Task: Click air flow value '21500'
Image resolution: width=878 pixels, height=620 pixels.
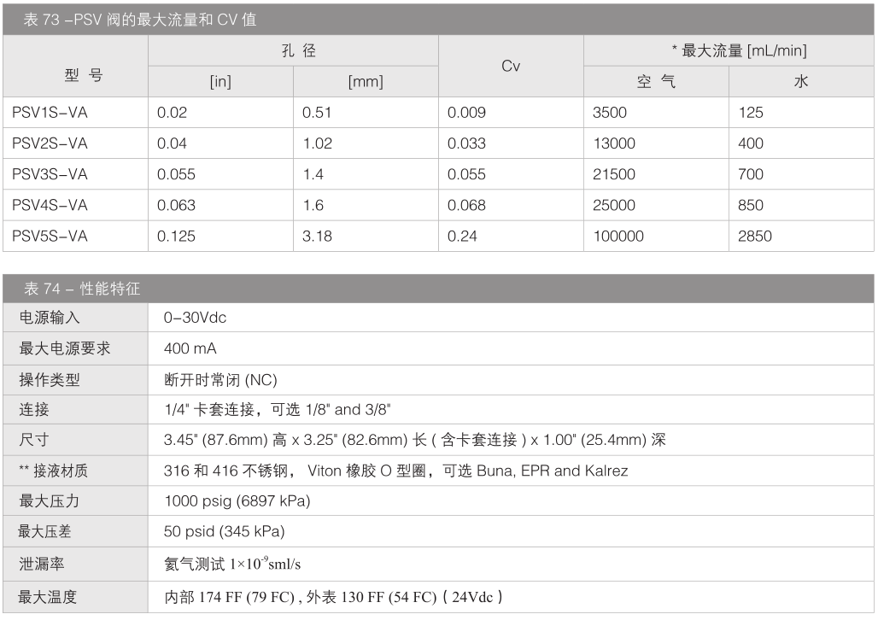Action: point(614,174)
